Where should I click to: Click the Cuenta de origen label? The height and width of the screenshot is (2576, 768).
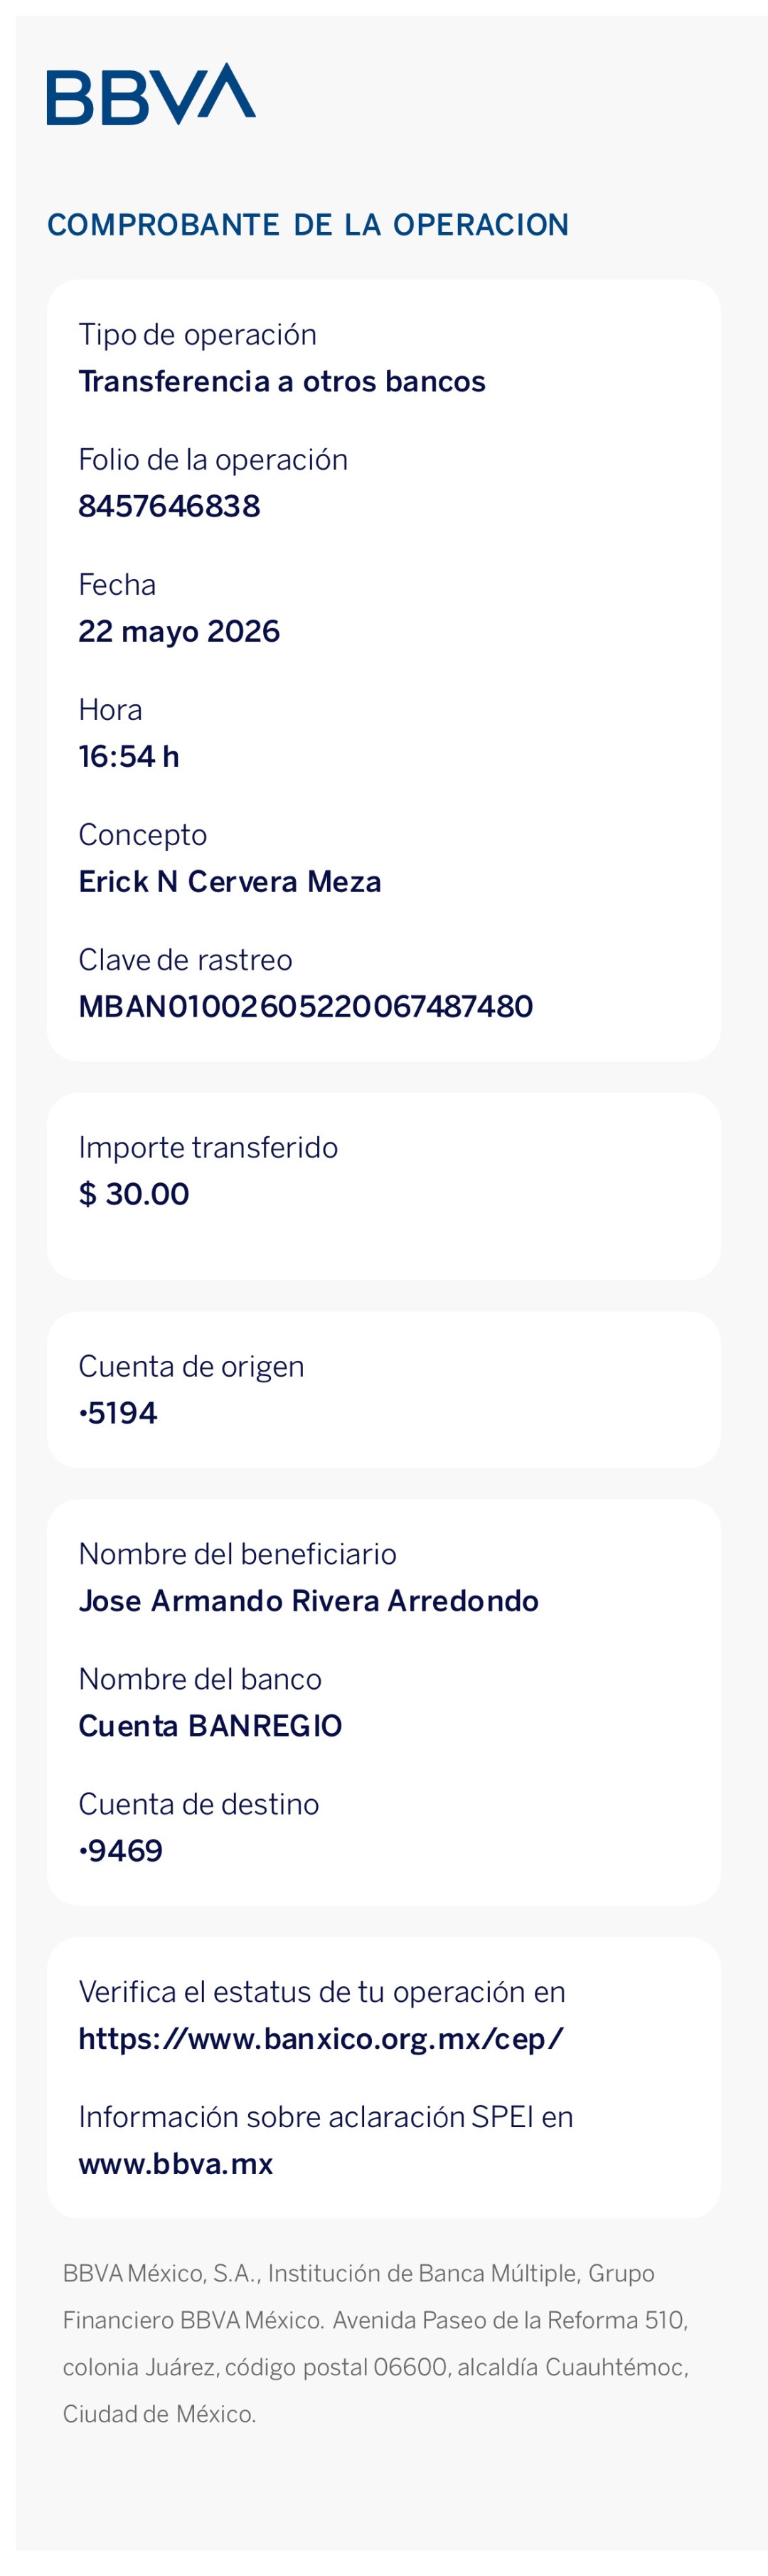191,1366
